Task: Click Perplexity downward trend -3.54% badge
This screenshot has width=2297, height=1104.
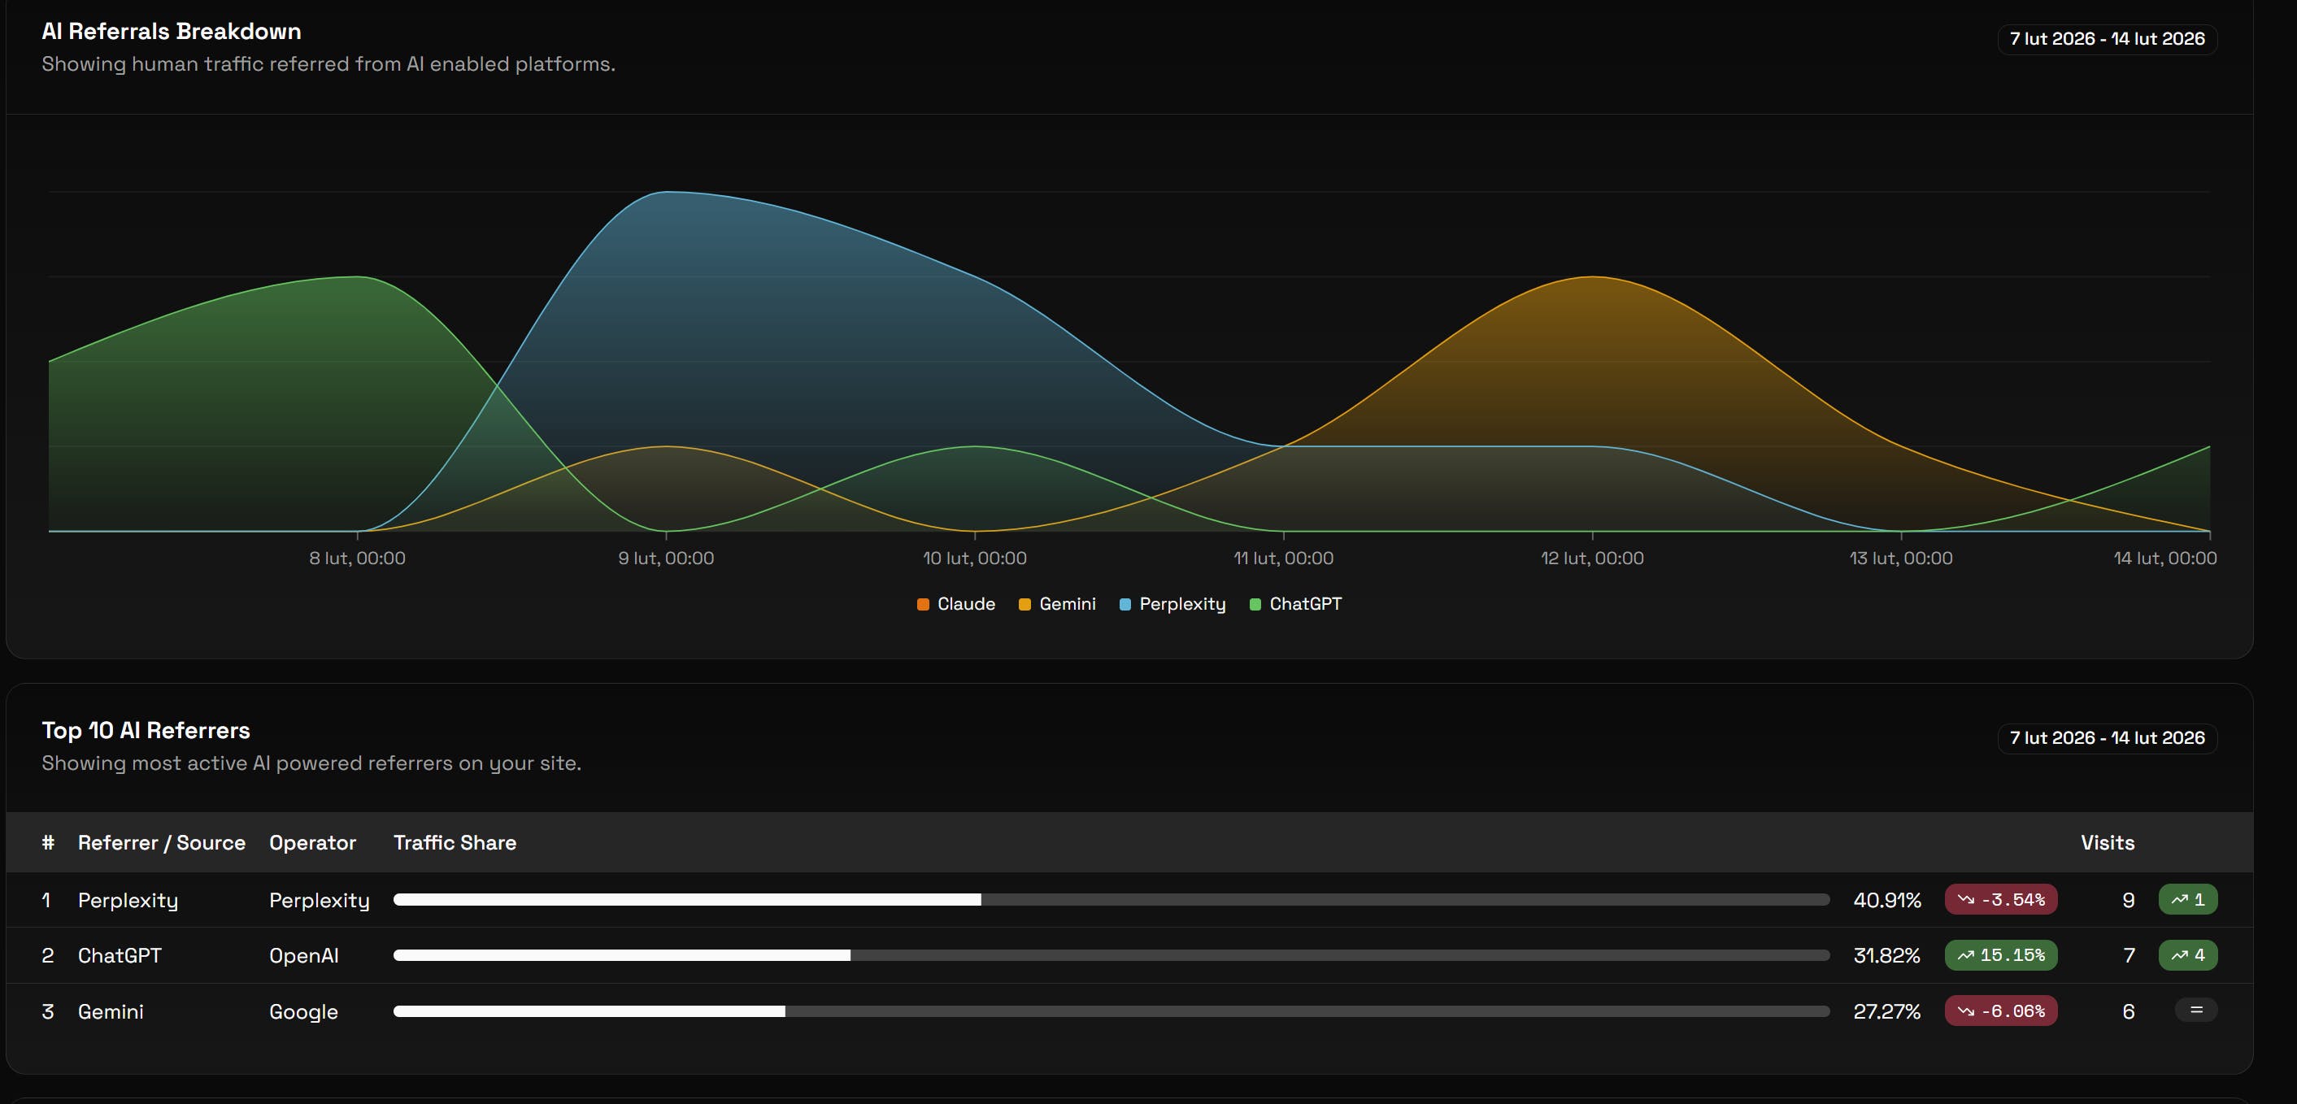Action: click(2000, 900)
